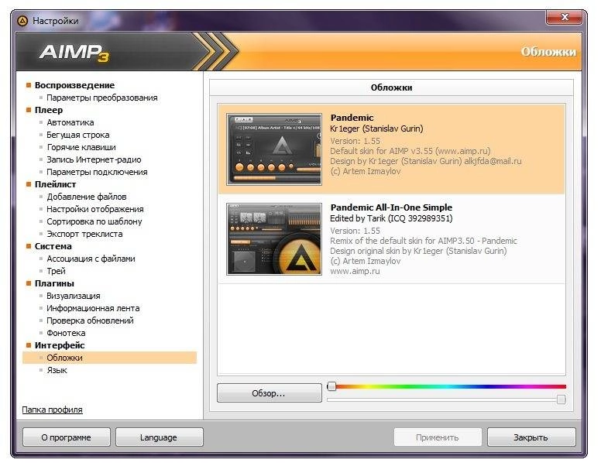This screenshot has width=601, height=473.
Task: Click the Language button
Action: click(x=159, y=437)
